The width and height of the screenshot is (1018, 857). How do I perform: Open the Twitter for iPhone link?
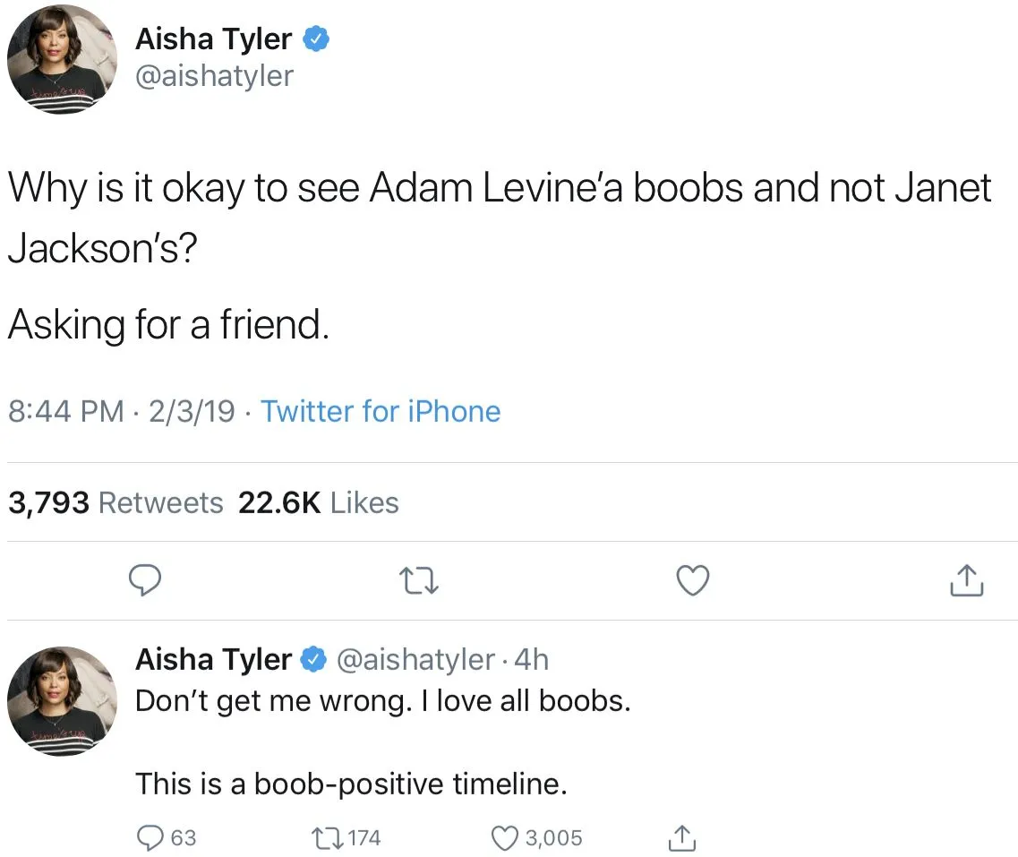click(381, 411)
